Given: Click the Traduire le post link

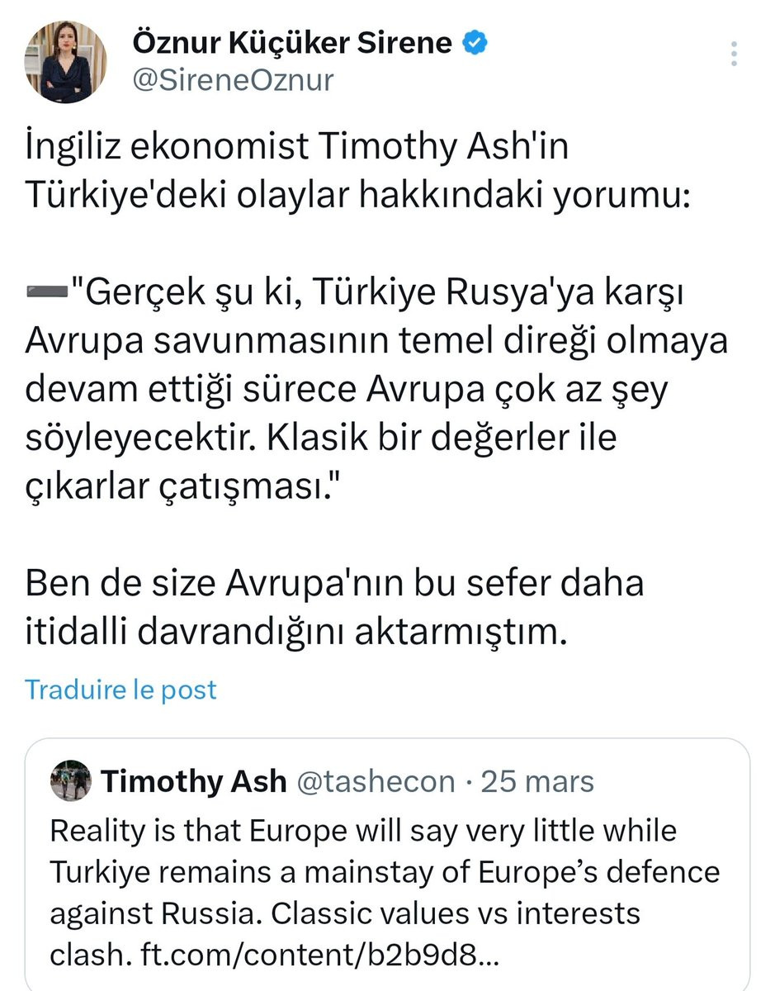Looking at the screenshot, I should tap(121, 689).
